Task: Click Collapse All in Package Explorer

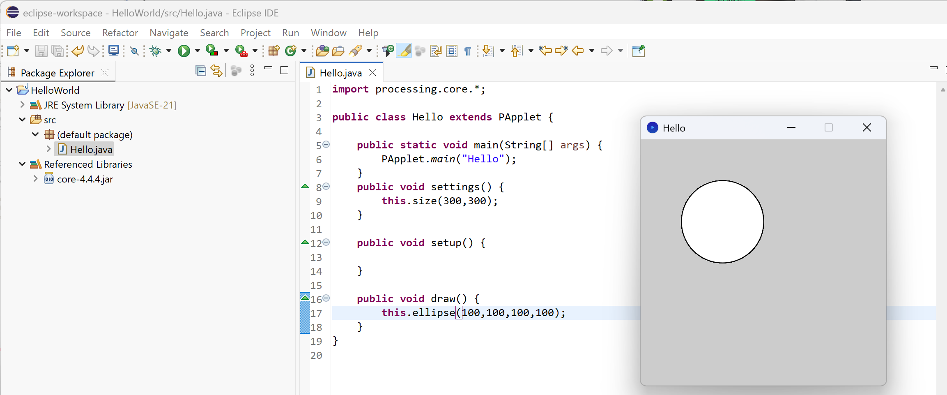Action: (x=201, y=71)
